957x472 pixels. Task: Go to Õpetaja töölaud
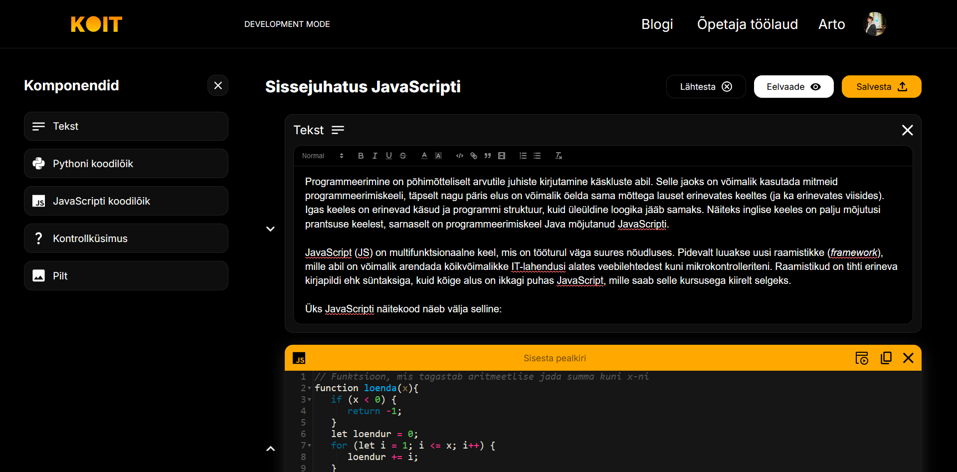click(747, 24)
